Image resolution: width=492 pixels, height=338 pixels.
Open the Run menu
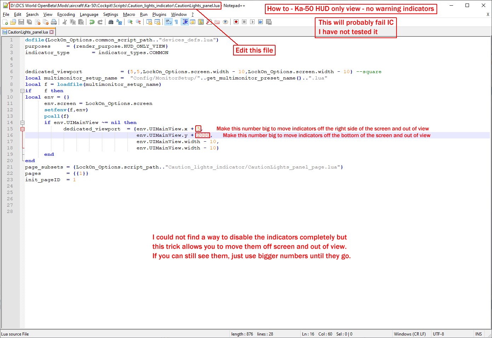[x=144, y=14]
